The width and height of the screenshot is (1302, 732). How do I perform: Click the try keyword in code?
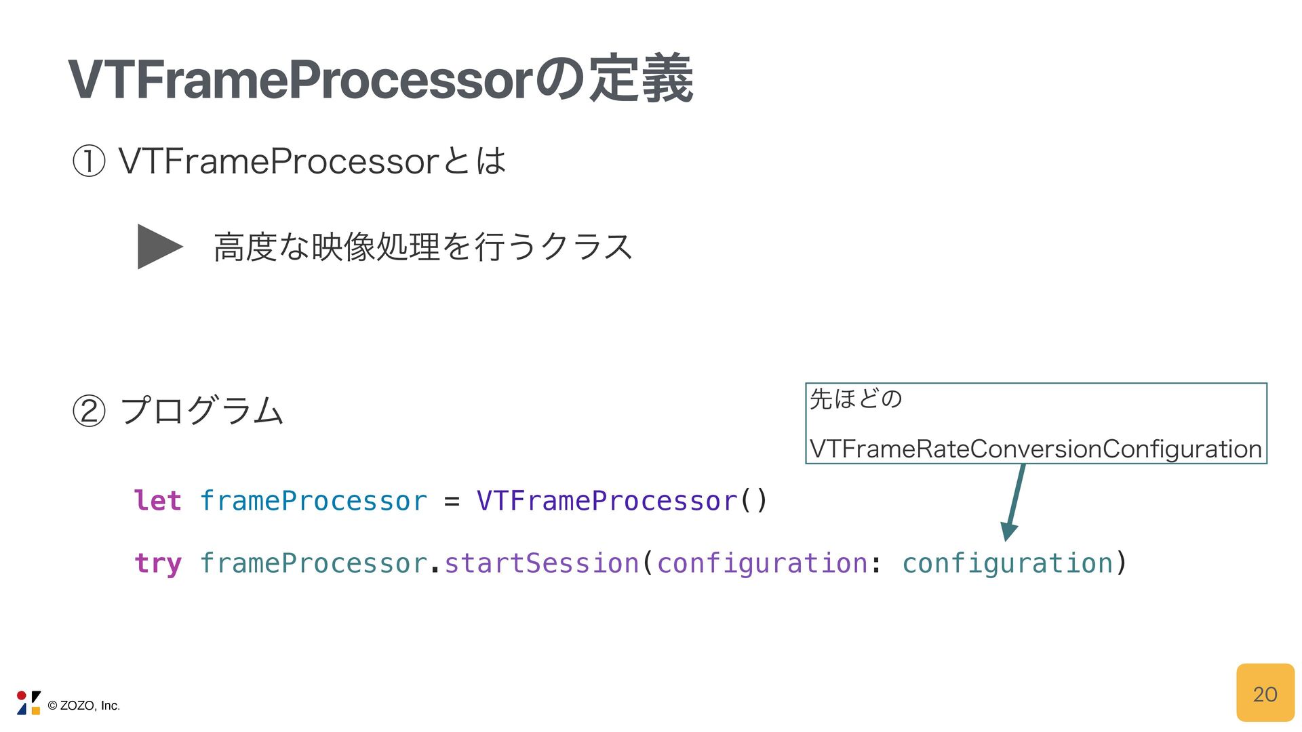coord(157,564)
